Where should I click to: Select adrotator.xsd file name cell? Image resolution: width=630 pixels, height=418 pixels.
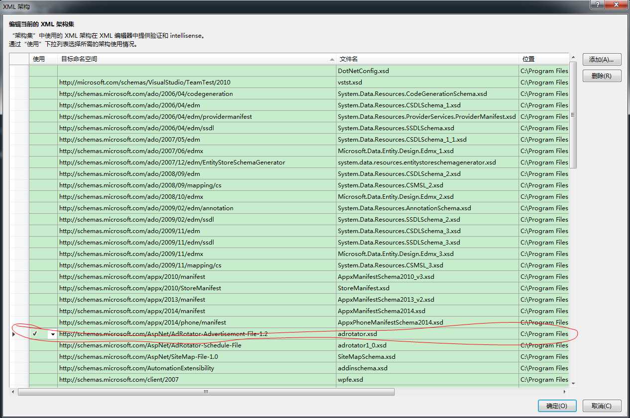[427, 334]
